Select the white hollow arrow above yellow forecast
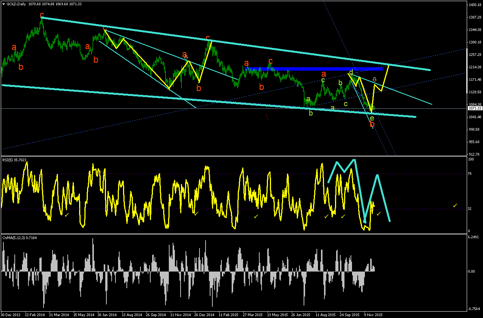The height and width of the screenshot is (318, 483). point(374,80)
